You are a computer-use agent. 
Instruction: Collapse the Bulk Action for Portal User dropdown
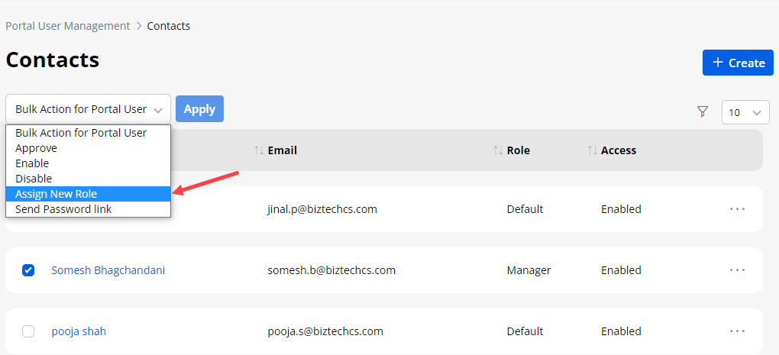coord(88,109)
